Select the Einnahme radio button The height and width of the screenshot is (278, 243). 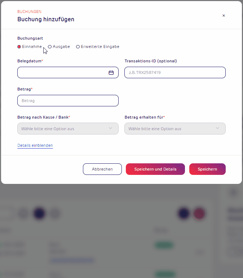click(x=19, y=47)
